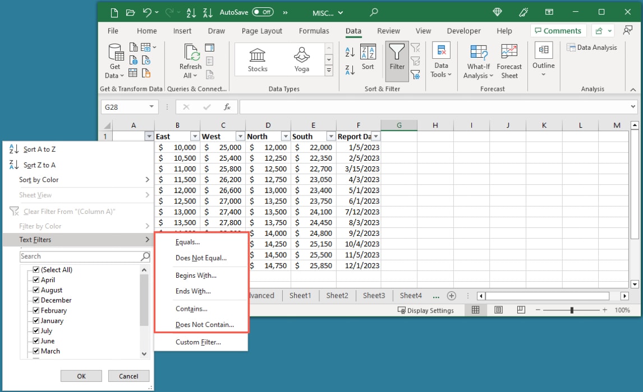This screenshot has width=643, height=392.
Task: Refresh All queries and connections
Action: [x=190, y=60]
